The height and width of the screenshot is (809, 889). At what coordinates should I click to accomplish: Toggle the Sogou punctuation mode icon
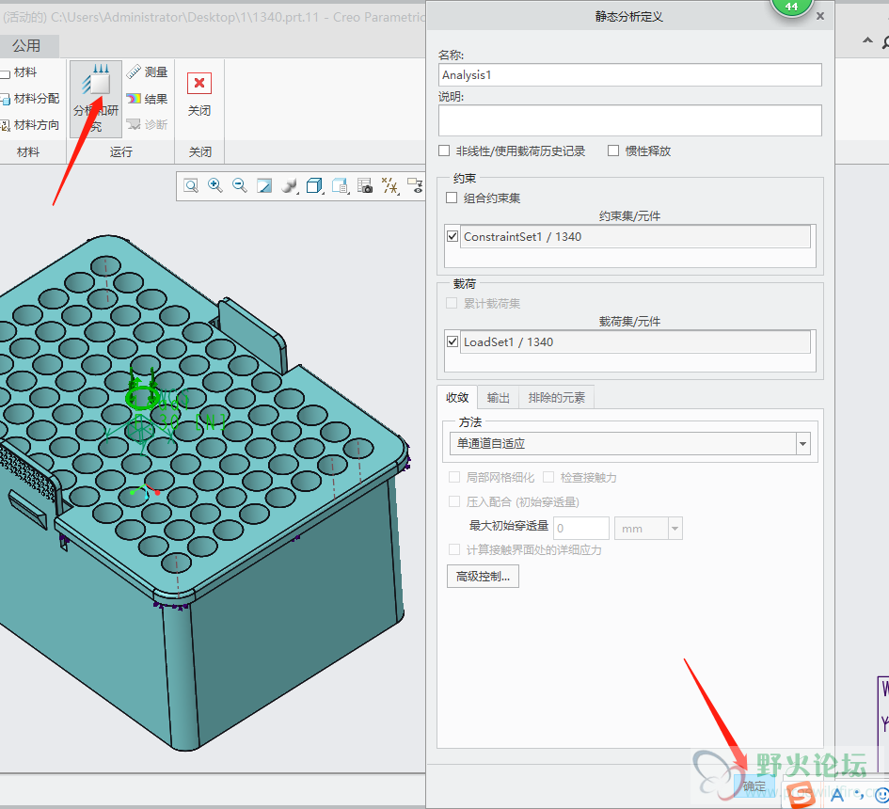[860, 794]
